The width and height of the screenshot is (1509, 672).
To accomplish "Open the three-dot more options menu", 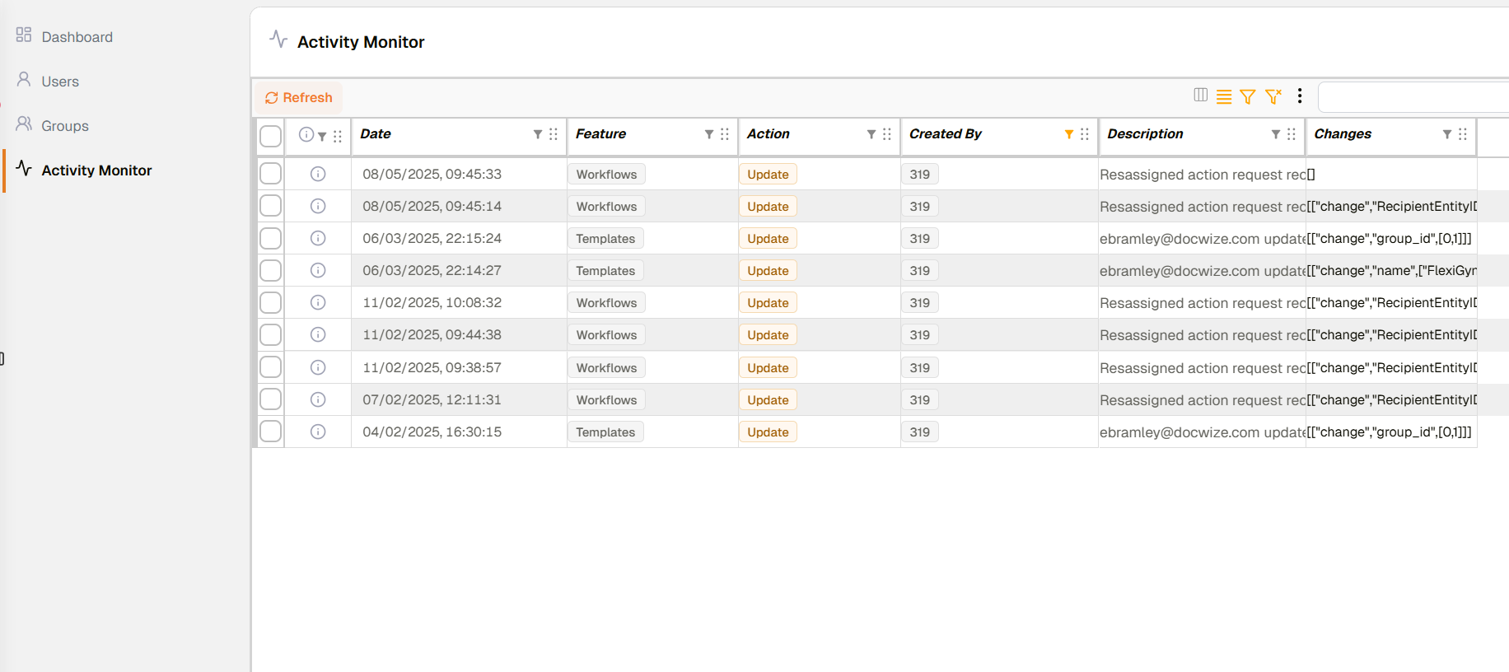I will click(x=1300, y=96).
